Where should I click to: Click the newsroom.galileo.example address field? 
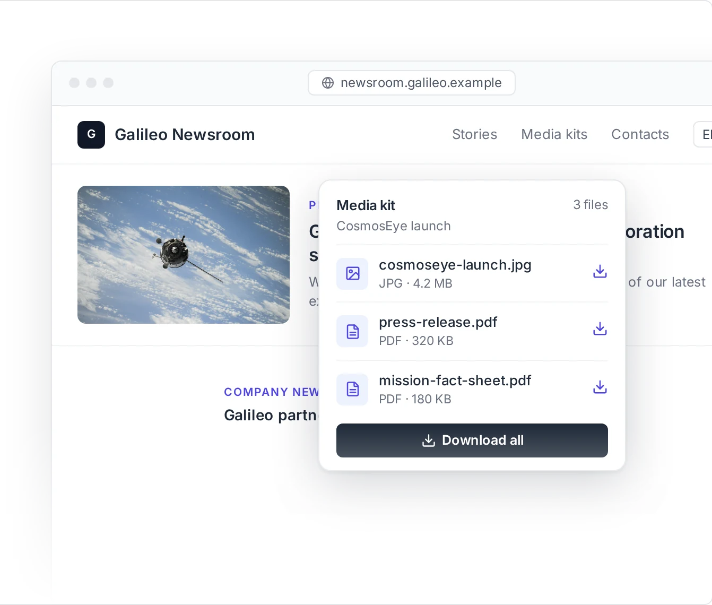point(412,83)
